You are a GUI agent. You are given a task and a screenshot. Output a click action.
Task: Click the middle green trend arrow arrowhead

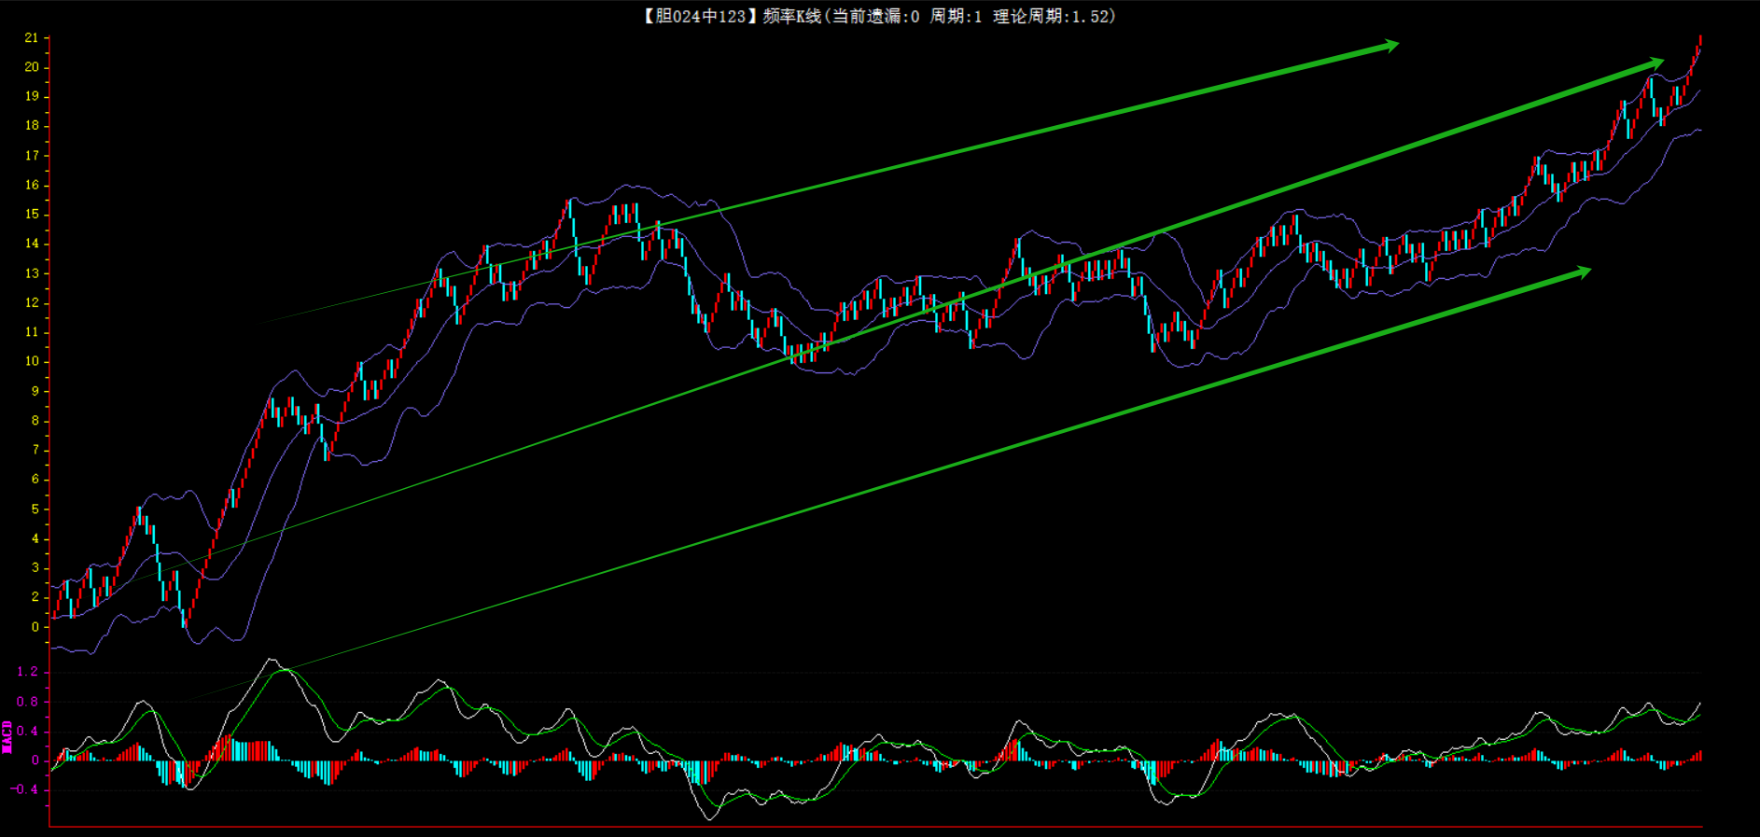pos(1655,63)
